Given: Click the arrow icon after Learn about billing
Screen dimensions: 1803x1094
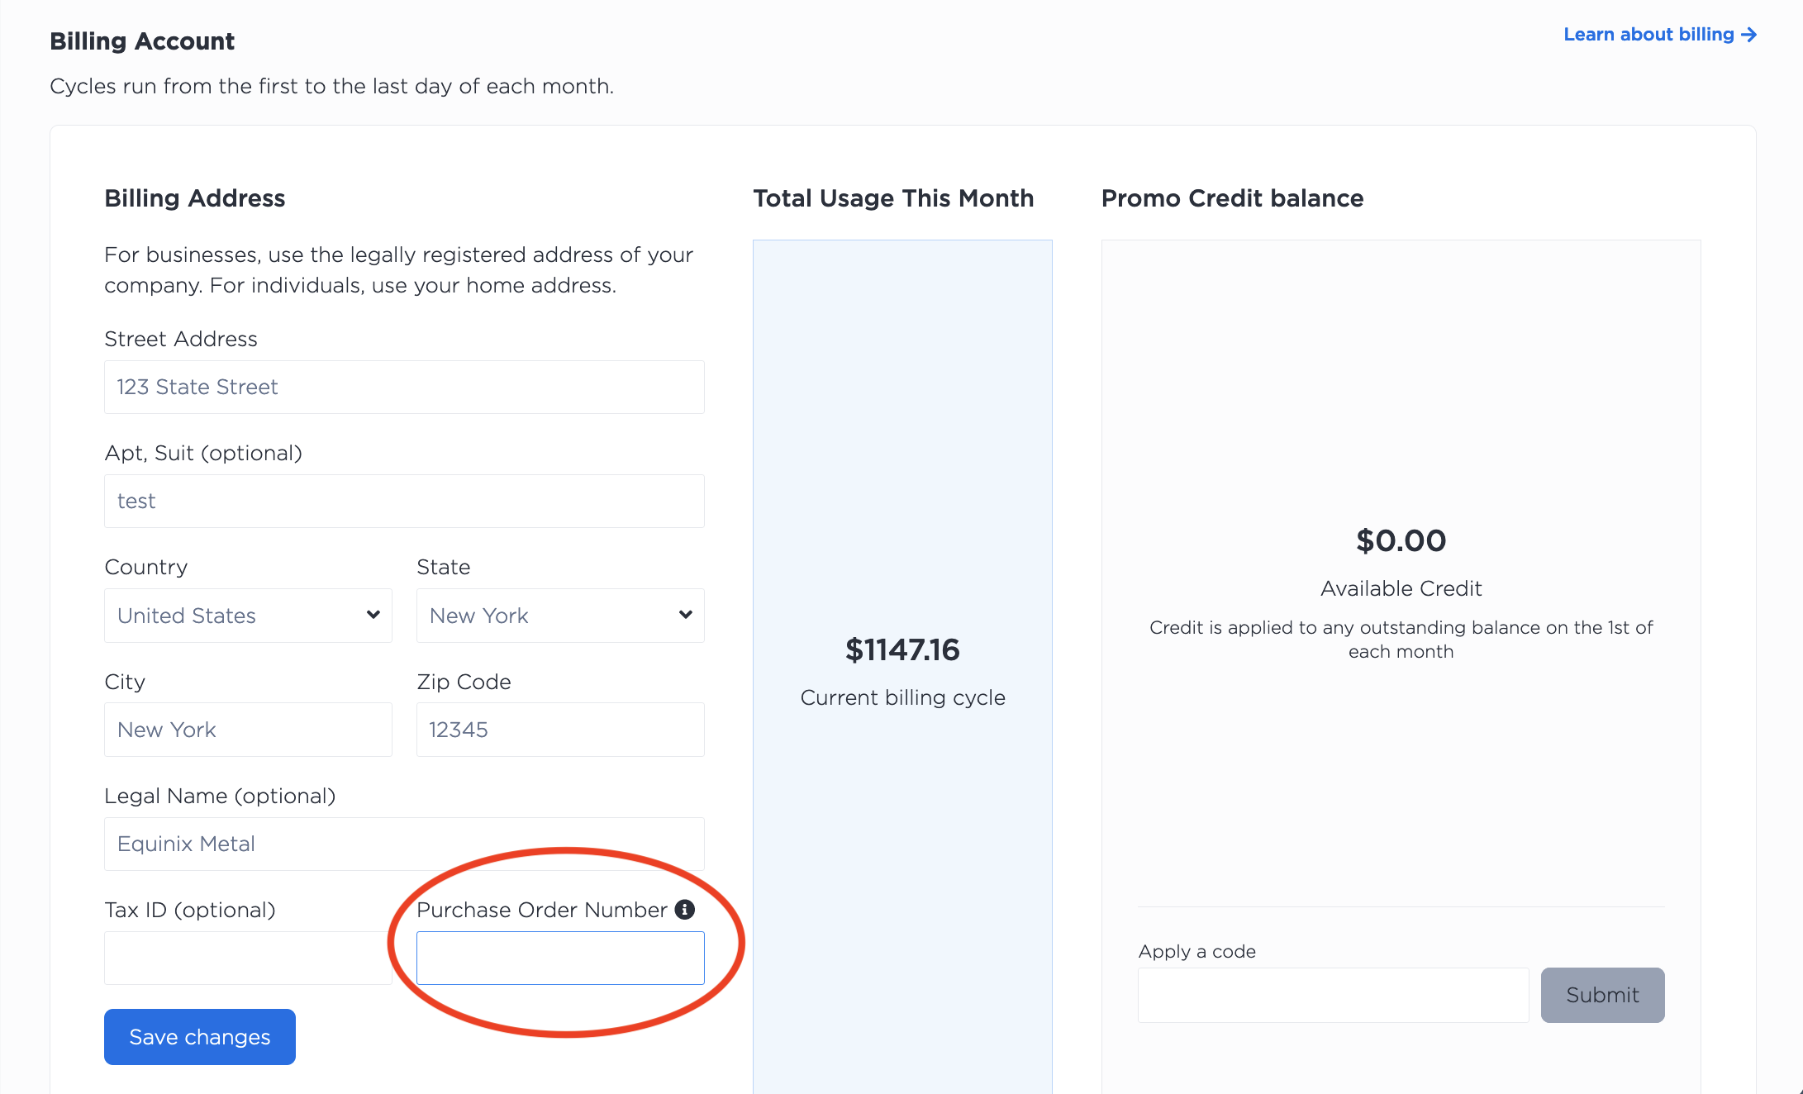Looking at the screenshot, I should (1748, 35).
